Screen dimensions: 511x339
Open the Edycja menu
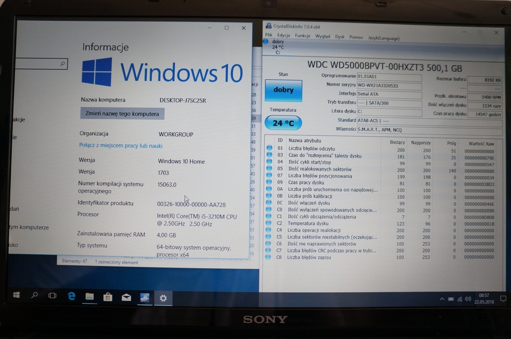tap(283, 35)
